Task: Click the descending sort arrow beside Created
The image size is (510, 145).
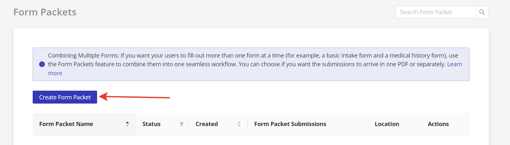Action: [x=239, y=126]
